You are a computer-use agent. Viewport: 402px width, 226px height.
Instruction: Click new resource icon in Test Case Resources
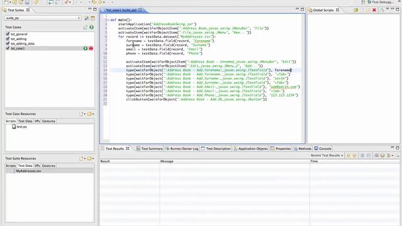[x=81, y=114]
